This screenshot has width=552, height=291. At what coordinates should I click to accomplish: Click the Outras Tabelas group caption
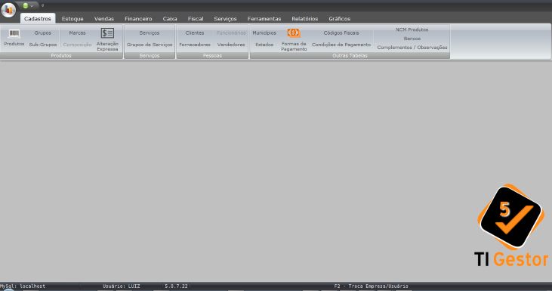click(x=350, y=56)
